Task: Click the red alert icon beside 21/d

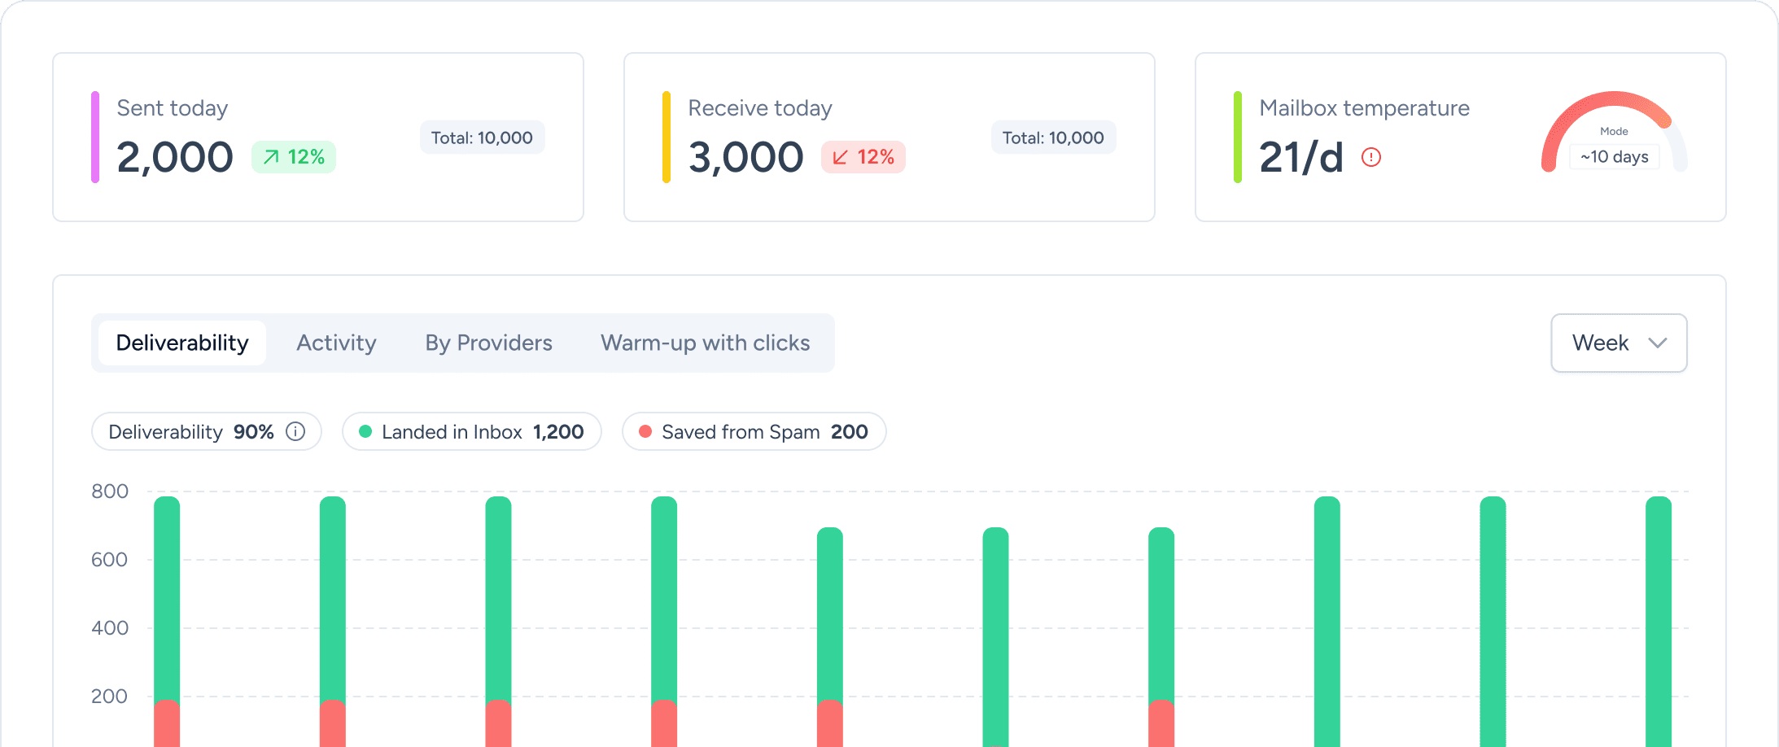Action: 1371,157
